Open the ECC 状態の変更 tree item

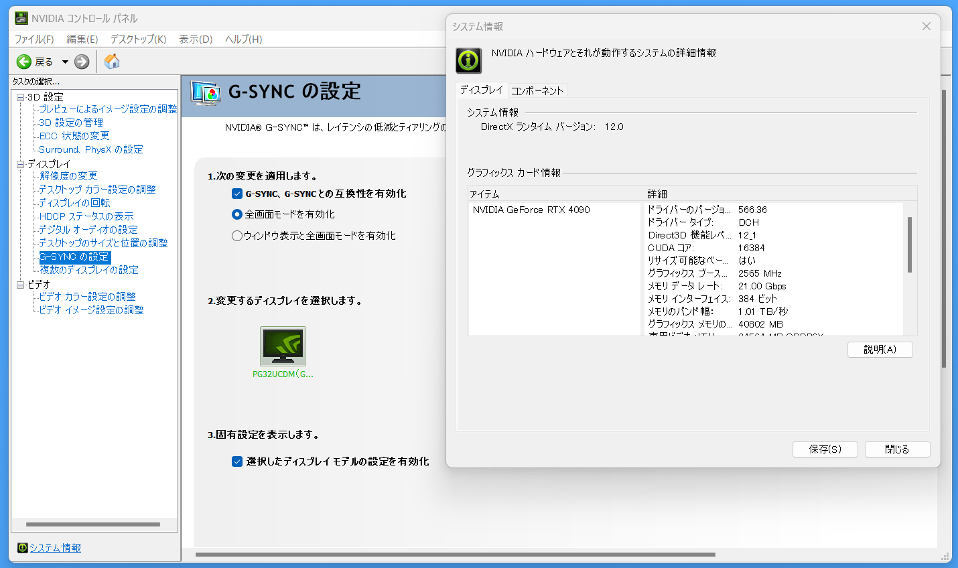tap(74, 136)
